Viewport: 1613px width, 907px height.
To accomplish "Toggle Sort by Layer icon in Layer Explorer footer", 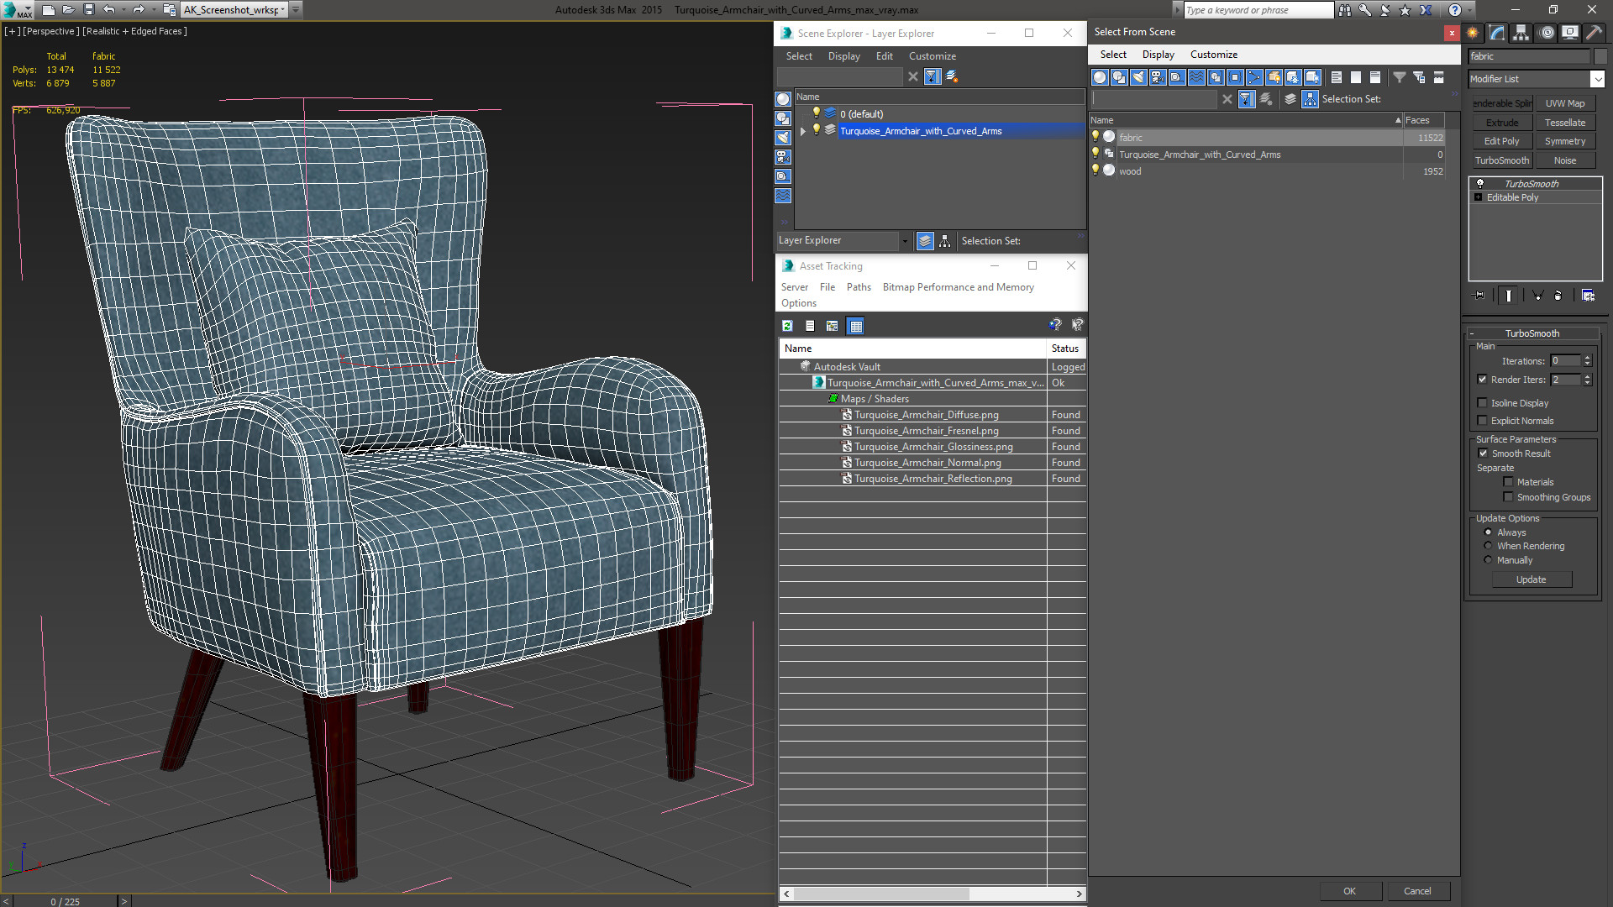I will (925, 241).
